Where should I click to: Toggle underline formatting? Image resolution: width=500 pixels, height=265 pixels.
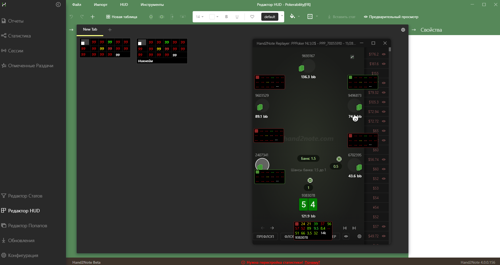point(237,17)
